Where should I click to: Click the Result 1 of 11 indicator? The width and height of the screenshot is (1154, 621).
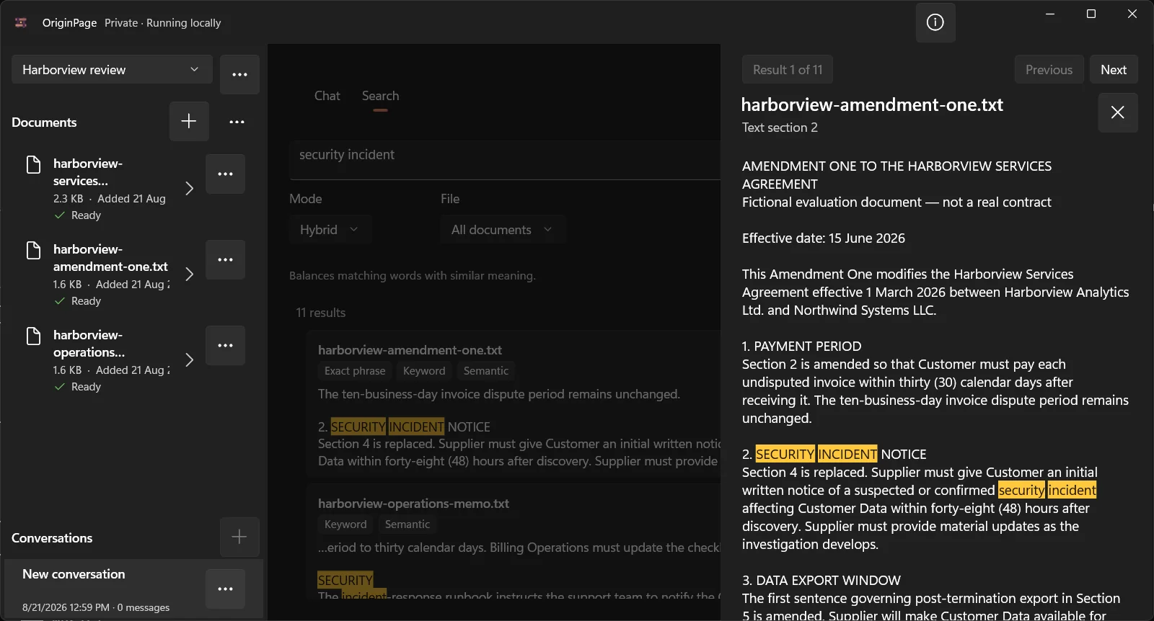[788, 69]
